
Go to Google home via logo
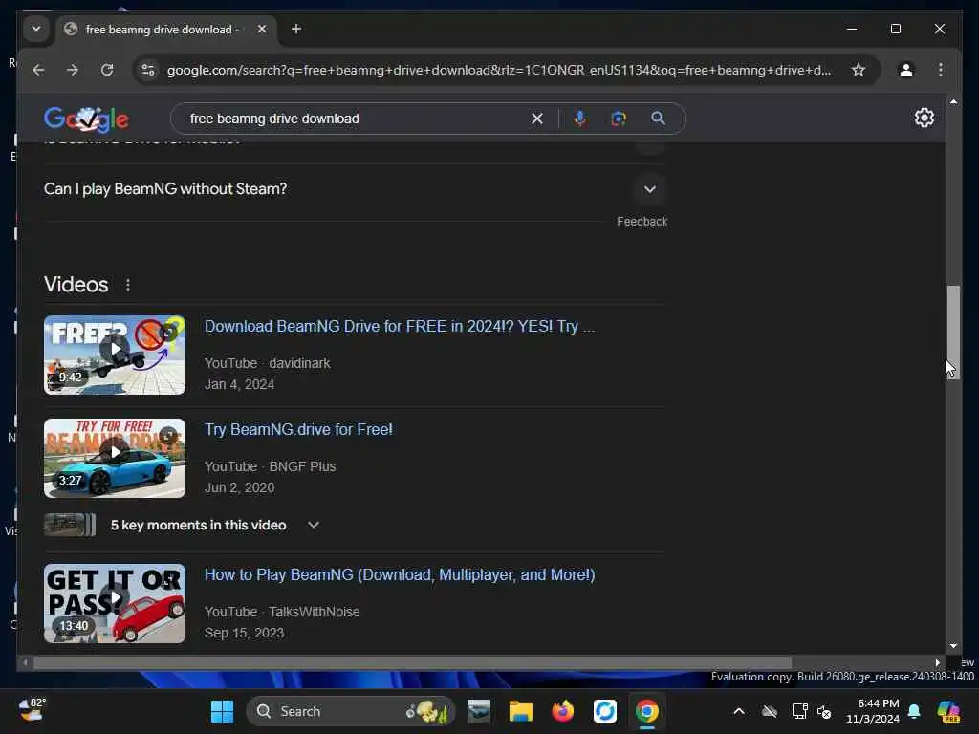[x=86, y=119]
